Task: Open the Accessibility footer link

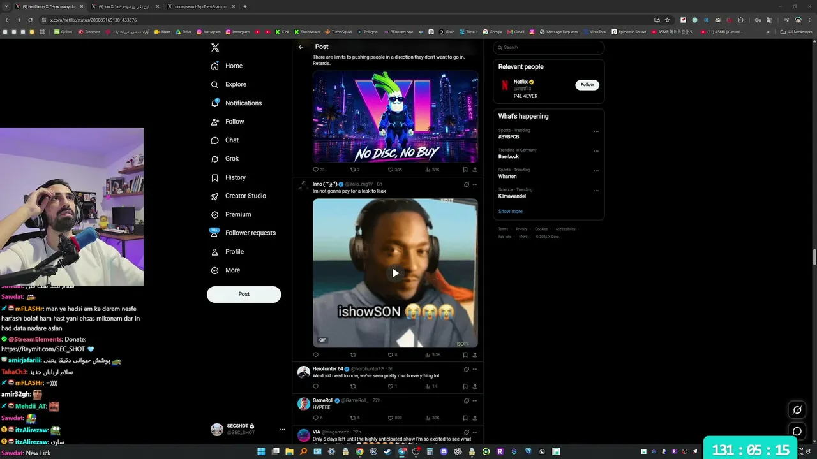Action: coord(566,229)
